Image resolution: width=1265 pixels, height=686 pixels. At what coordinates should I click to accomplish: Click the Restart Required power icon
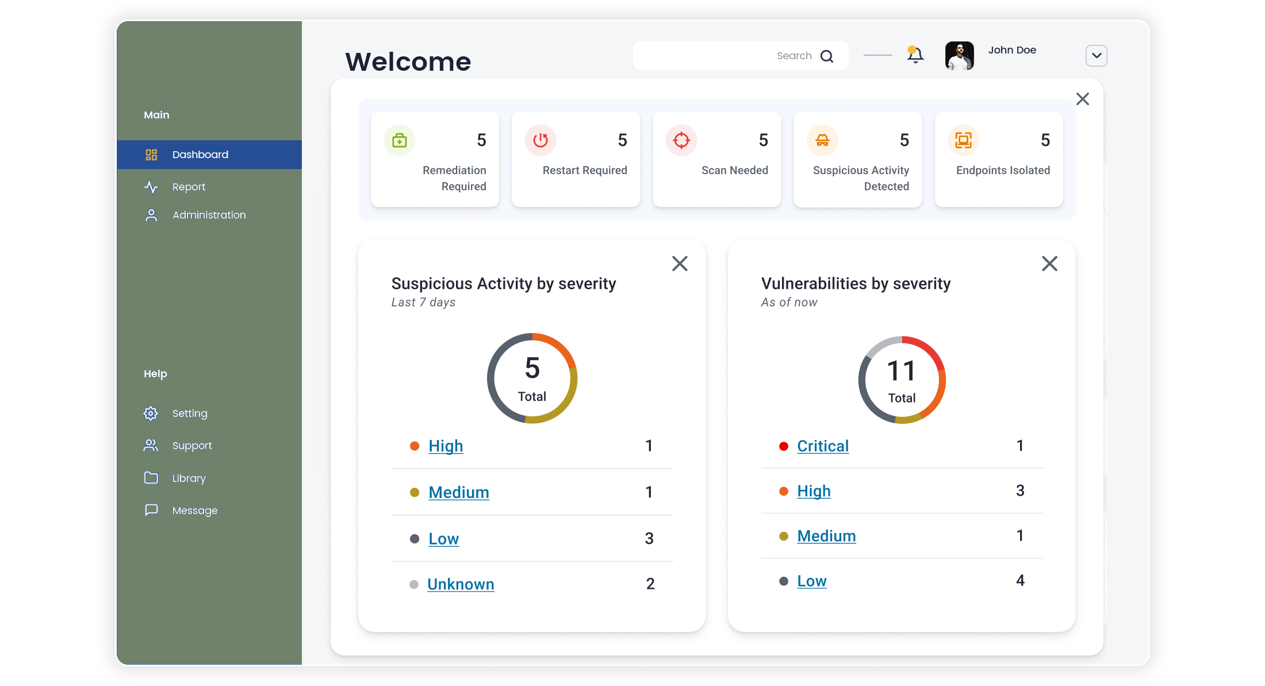(x=540, y=140)
